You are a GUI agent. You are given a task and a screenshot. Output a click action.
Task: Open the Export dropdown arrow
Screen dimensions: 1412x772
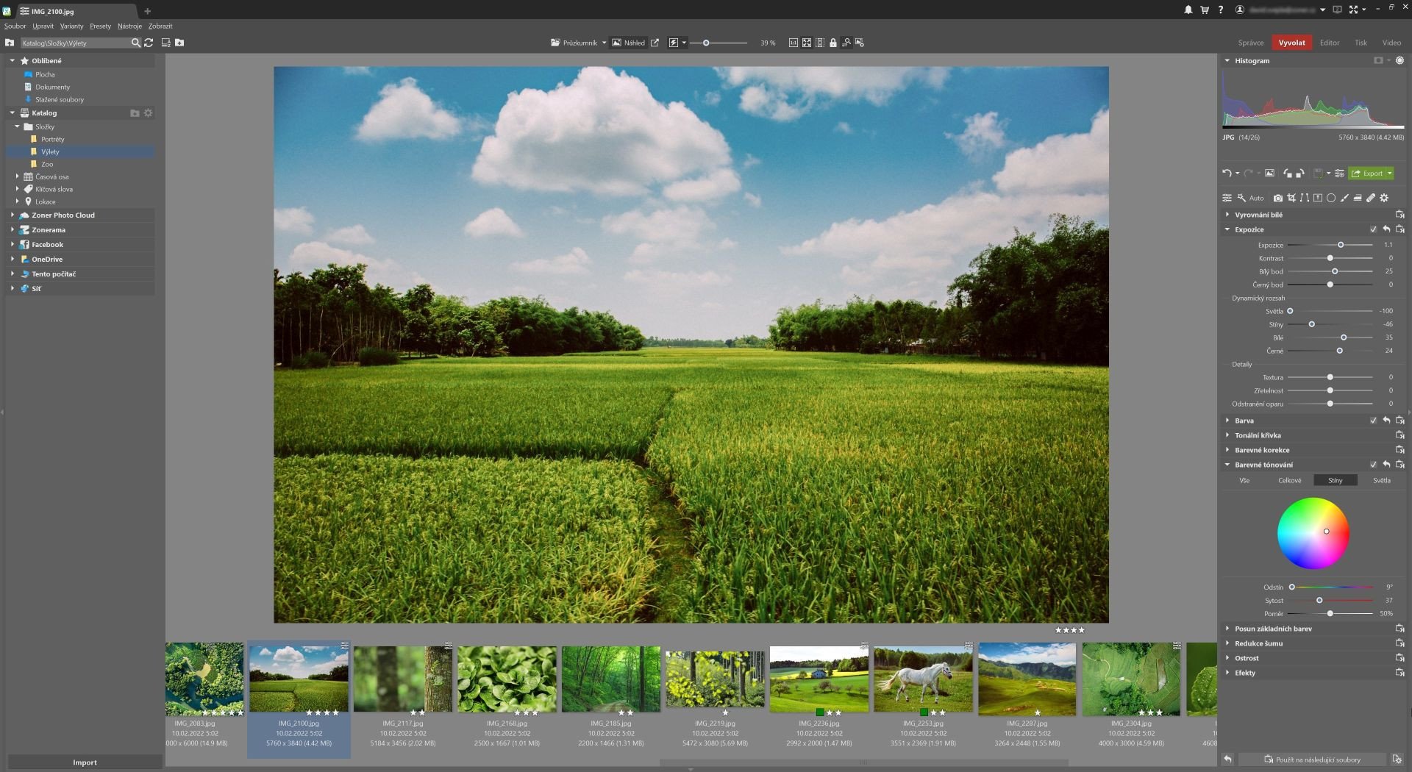coord(1389,174)
